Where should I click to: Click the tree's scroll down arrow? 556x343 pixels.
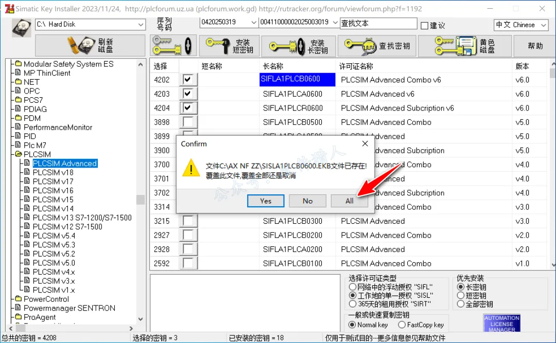point(141,319)
